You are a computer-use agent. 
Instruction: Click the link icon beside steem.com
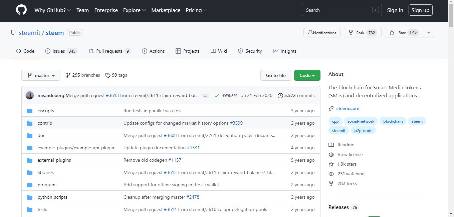coord(331,108)
